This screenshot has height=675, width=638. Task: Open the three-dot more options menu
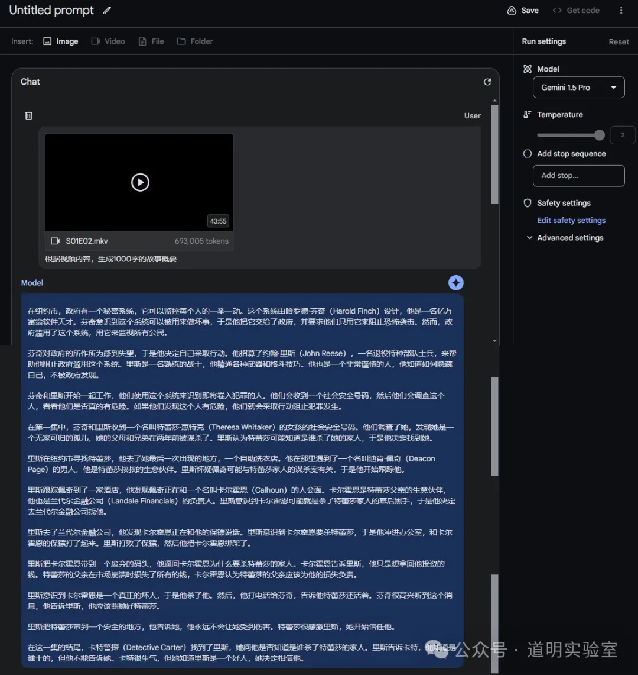[x=620, y=10]
